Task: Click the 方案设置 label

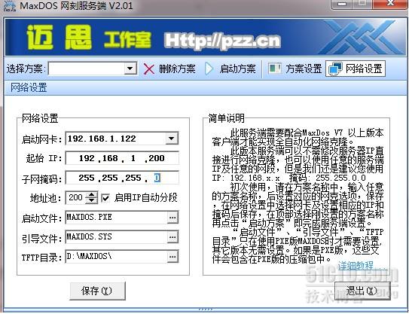Action: point(304,69)
